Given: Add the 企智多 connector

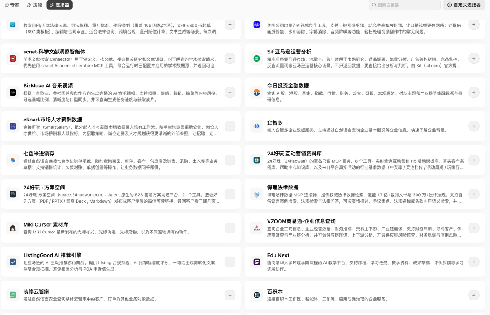Looking at the screenshot, I should coord(474,126).
